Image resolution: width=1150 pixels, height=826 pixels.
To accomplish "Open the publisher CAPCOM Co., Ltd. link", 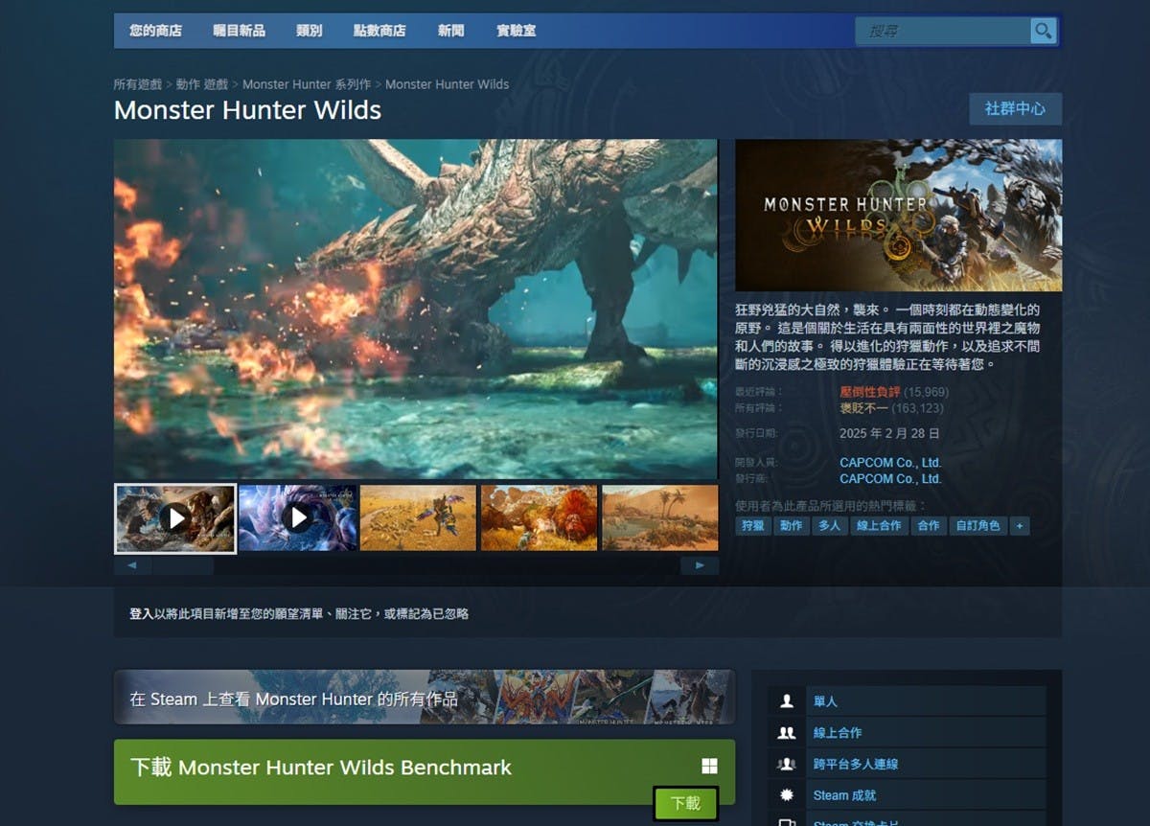I will [x=890, y=478].
